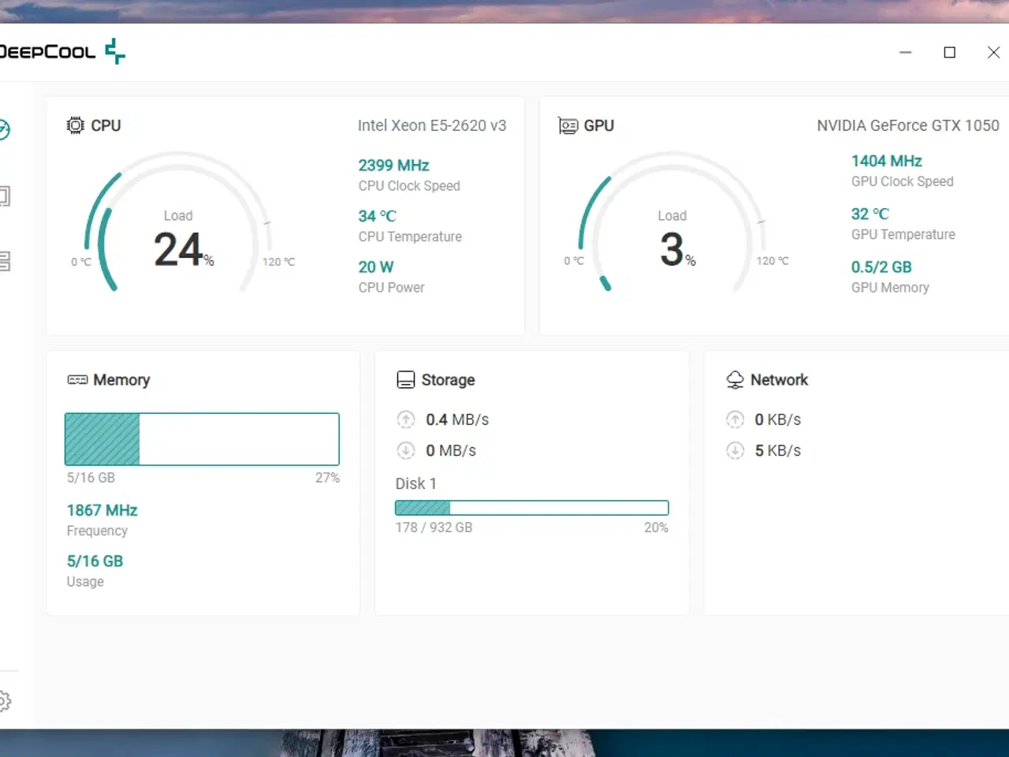Image resolution: width=1009 pixels, height=757 pixels.
Task: Click the Storage drive icon
Action: pyautogui.click(x=405, y=380)
